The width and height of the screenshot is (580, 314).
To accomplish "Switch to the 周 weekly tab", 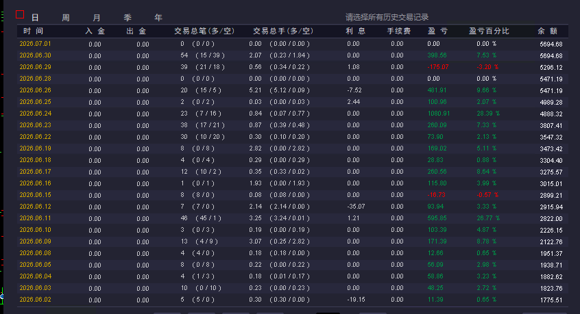I will click(66, 18).
